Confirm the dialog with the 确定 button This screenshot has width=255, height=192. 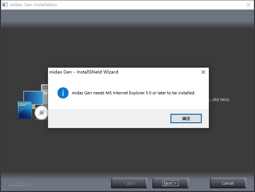(186, 118)
